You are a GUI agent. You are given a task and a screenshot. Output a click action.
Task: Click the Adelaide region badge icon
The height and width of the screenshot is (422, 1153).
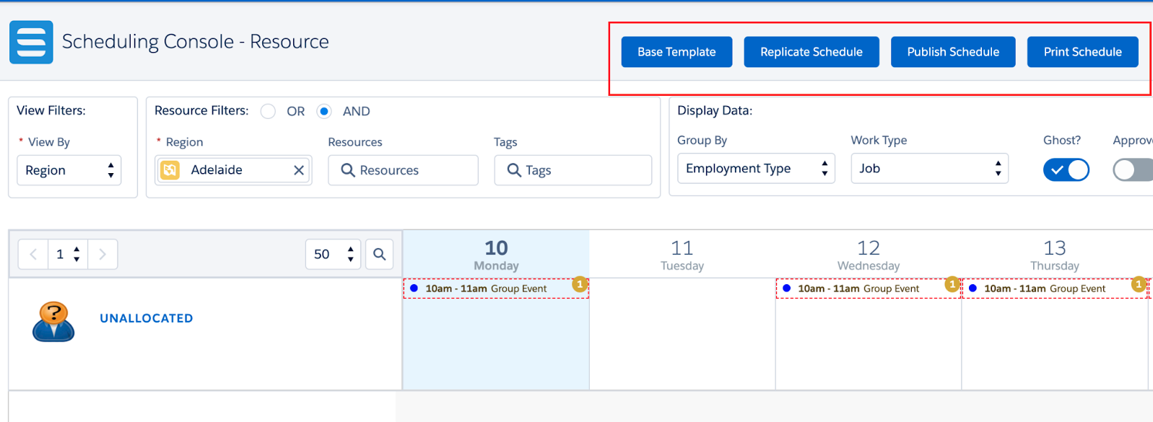[x=170, y=170]
